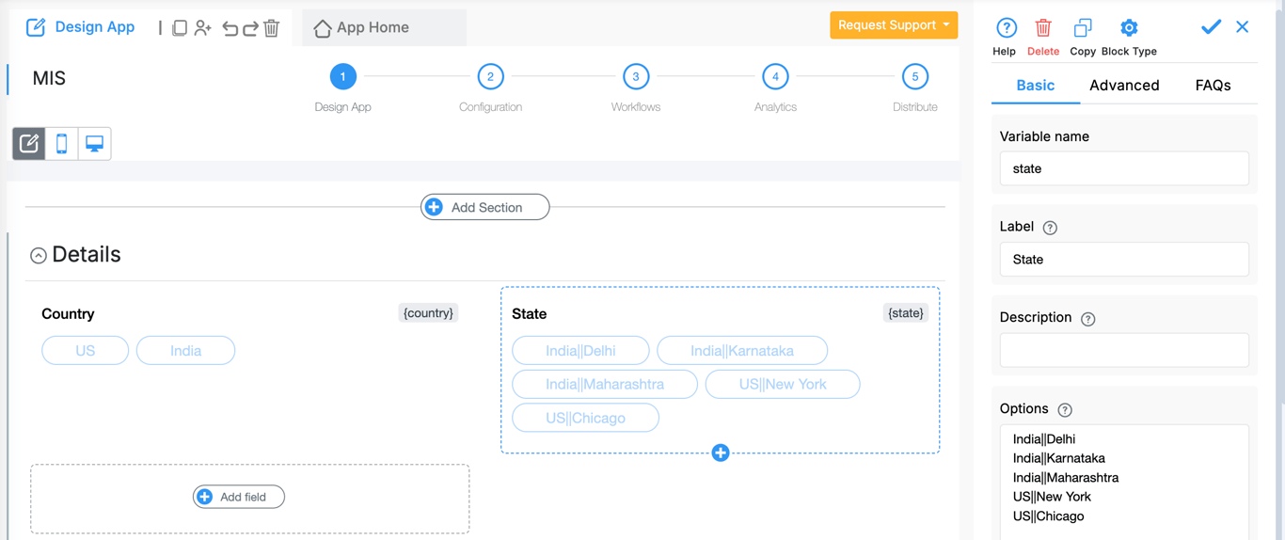Switch to the Advanced tab

pyautogui.click(x=1124, y=86)
